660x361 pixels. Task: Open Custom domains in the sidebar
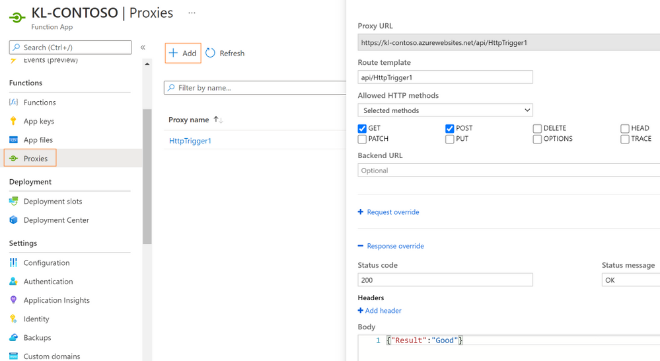[52, 356]
